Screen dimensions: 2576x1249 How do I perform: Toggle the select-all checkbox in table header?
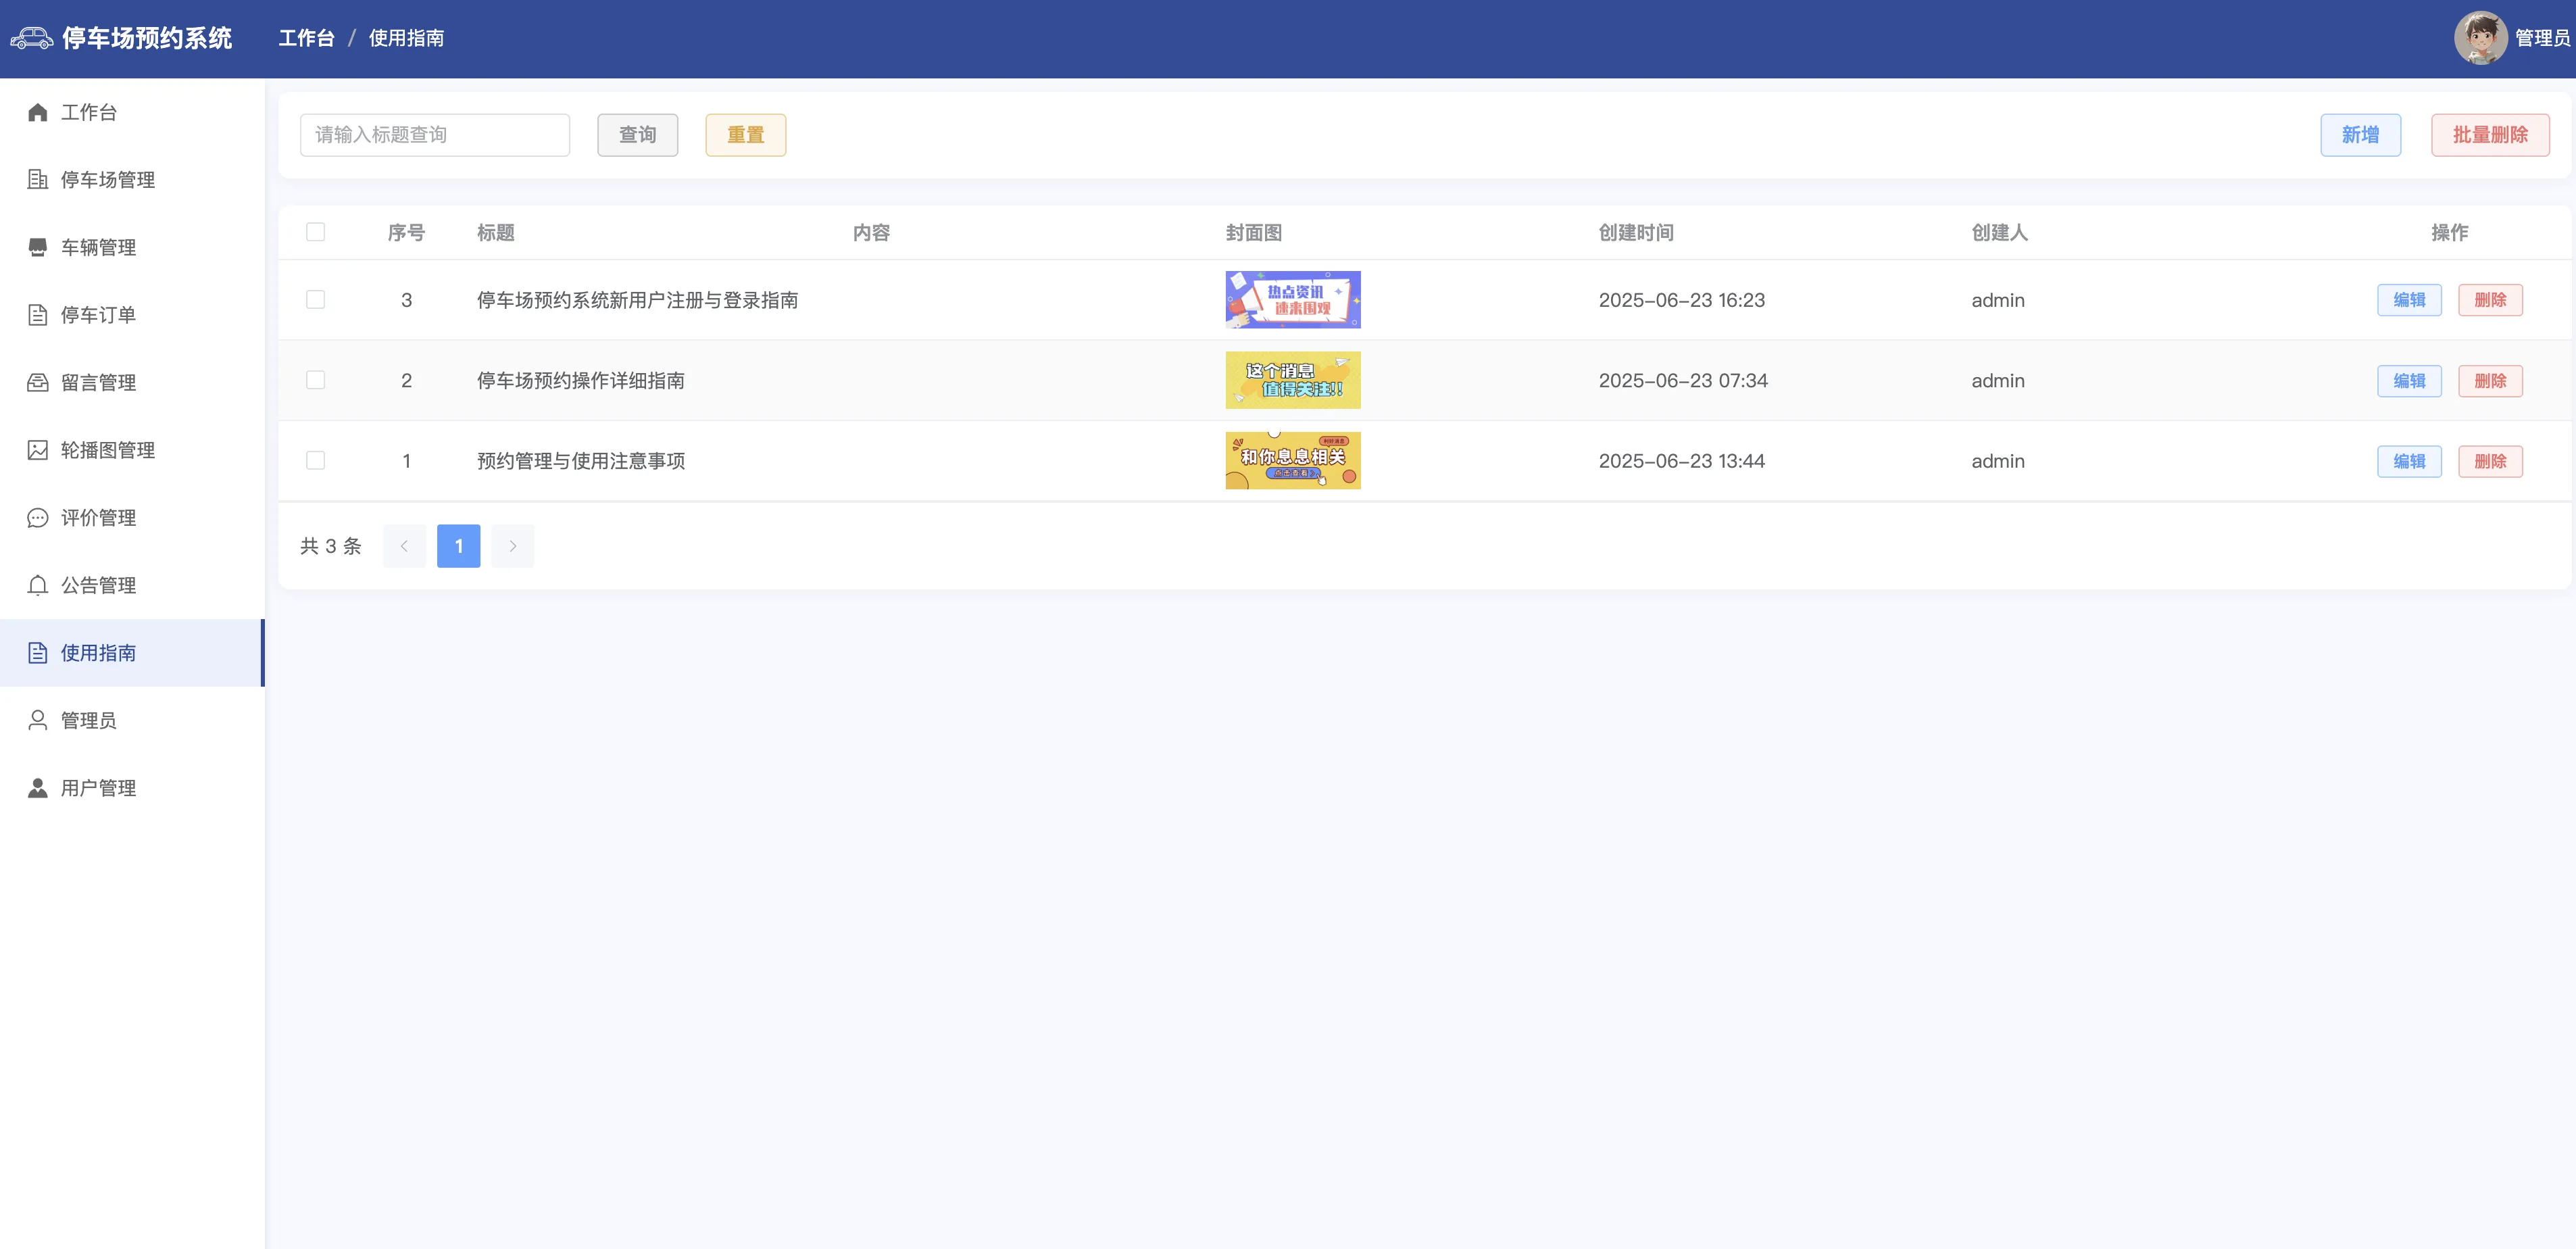[315, 232]
